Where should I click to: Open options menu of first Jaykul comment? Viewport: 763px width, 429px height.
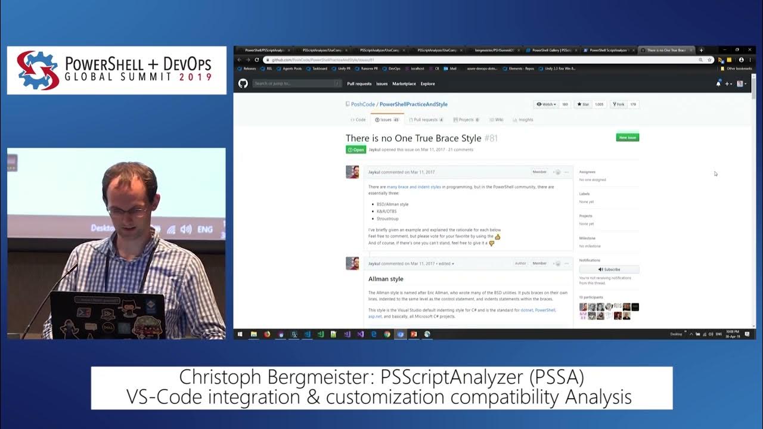pyautogui.click(x=567, y=172)
